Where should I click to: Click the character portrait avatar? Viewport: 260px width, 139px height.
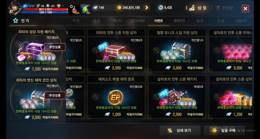tap(15, 8)
